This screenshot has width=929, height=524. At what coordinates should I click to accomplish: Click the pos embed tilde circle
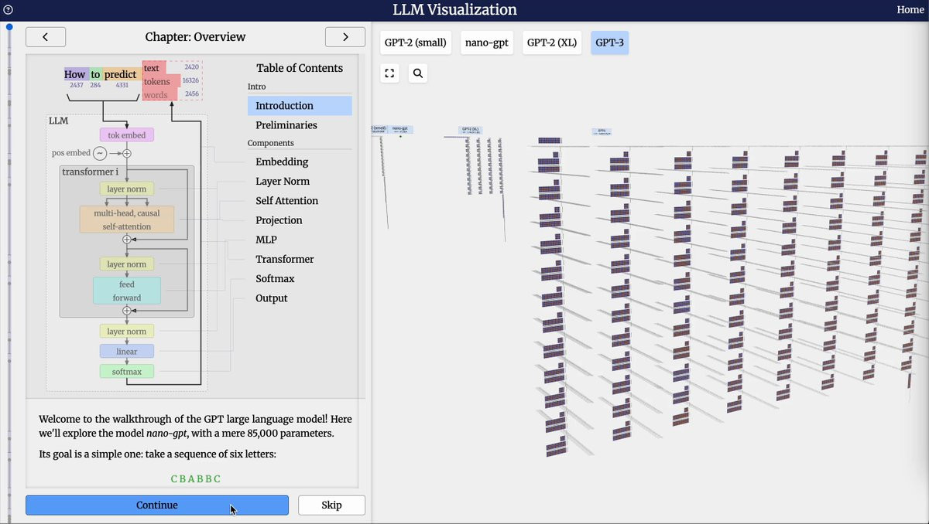click(100, 153)
